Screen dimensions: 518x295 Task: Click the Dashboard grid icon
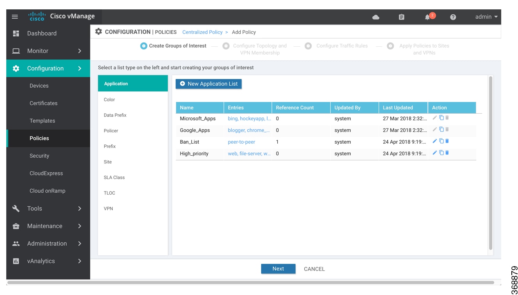click(16, 33)
